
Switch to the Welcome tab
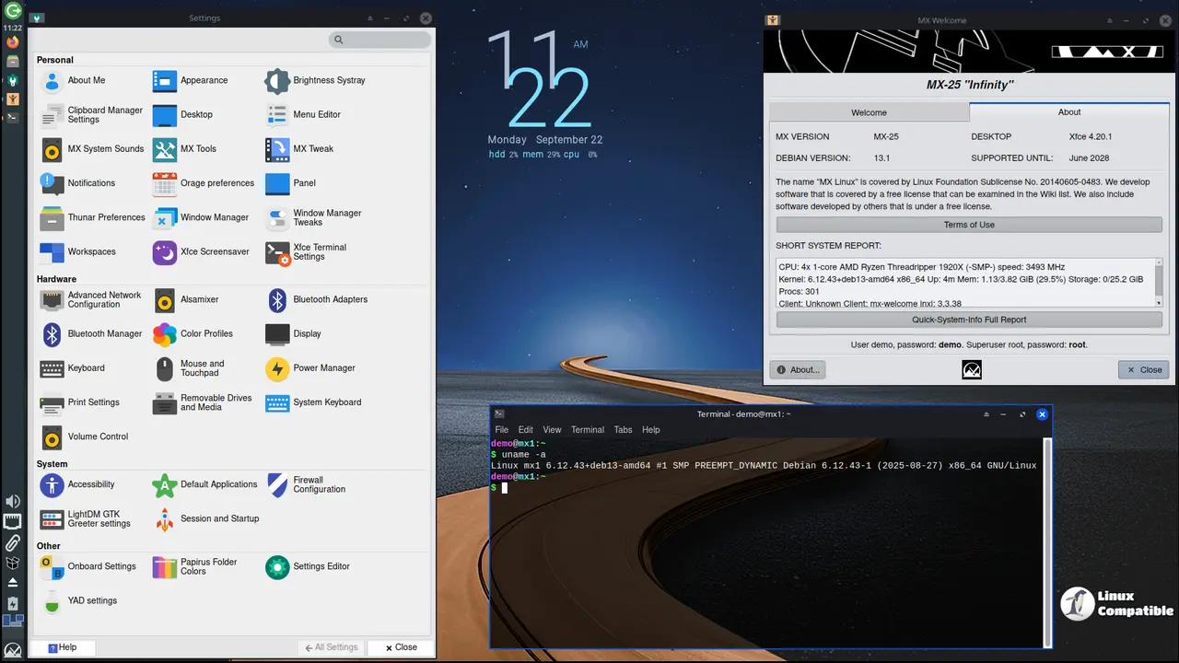pos(869,112)
